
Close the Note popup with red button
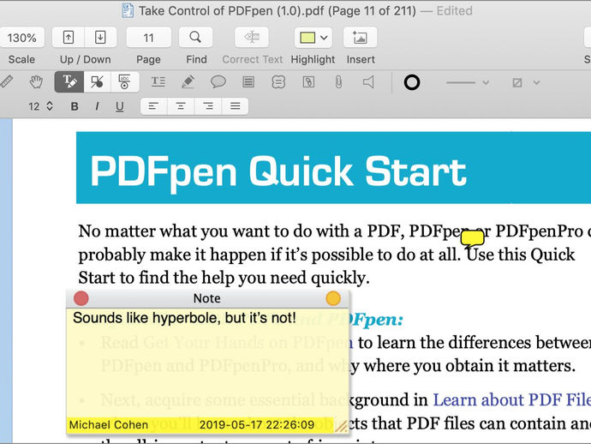click(81, 298)
